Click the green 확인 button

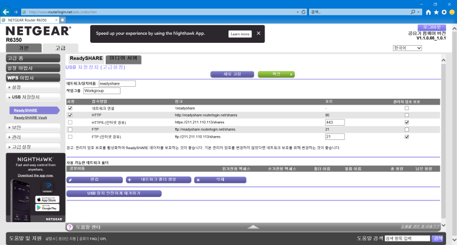[x=276, y=74]
